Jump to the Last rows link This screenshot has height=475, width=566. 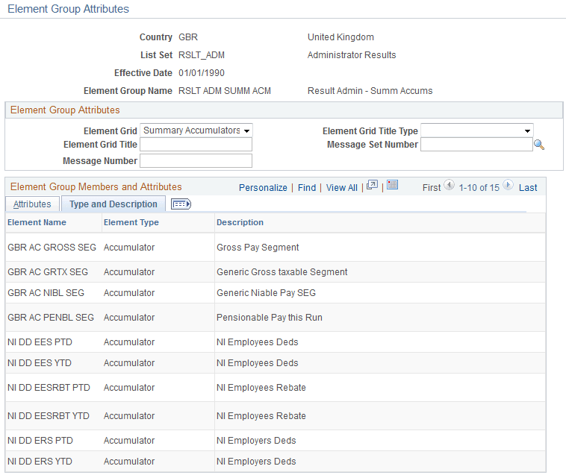[528, 188]
